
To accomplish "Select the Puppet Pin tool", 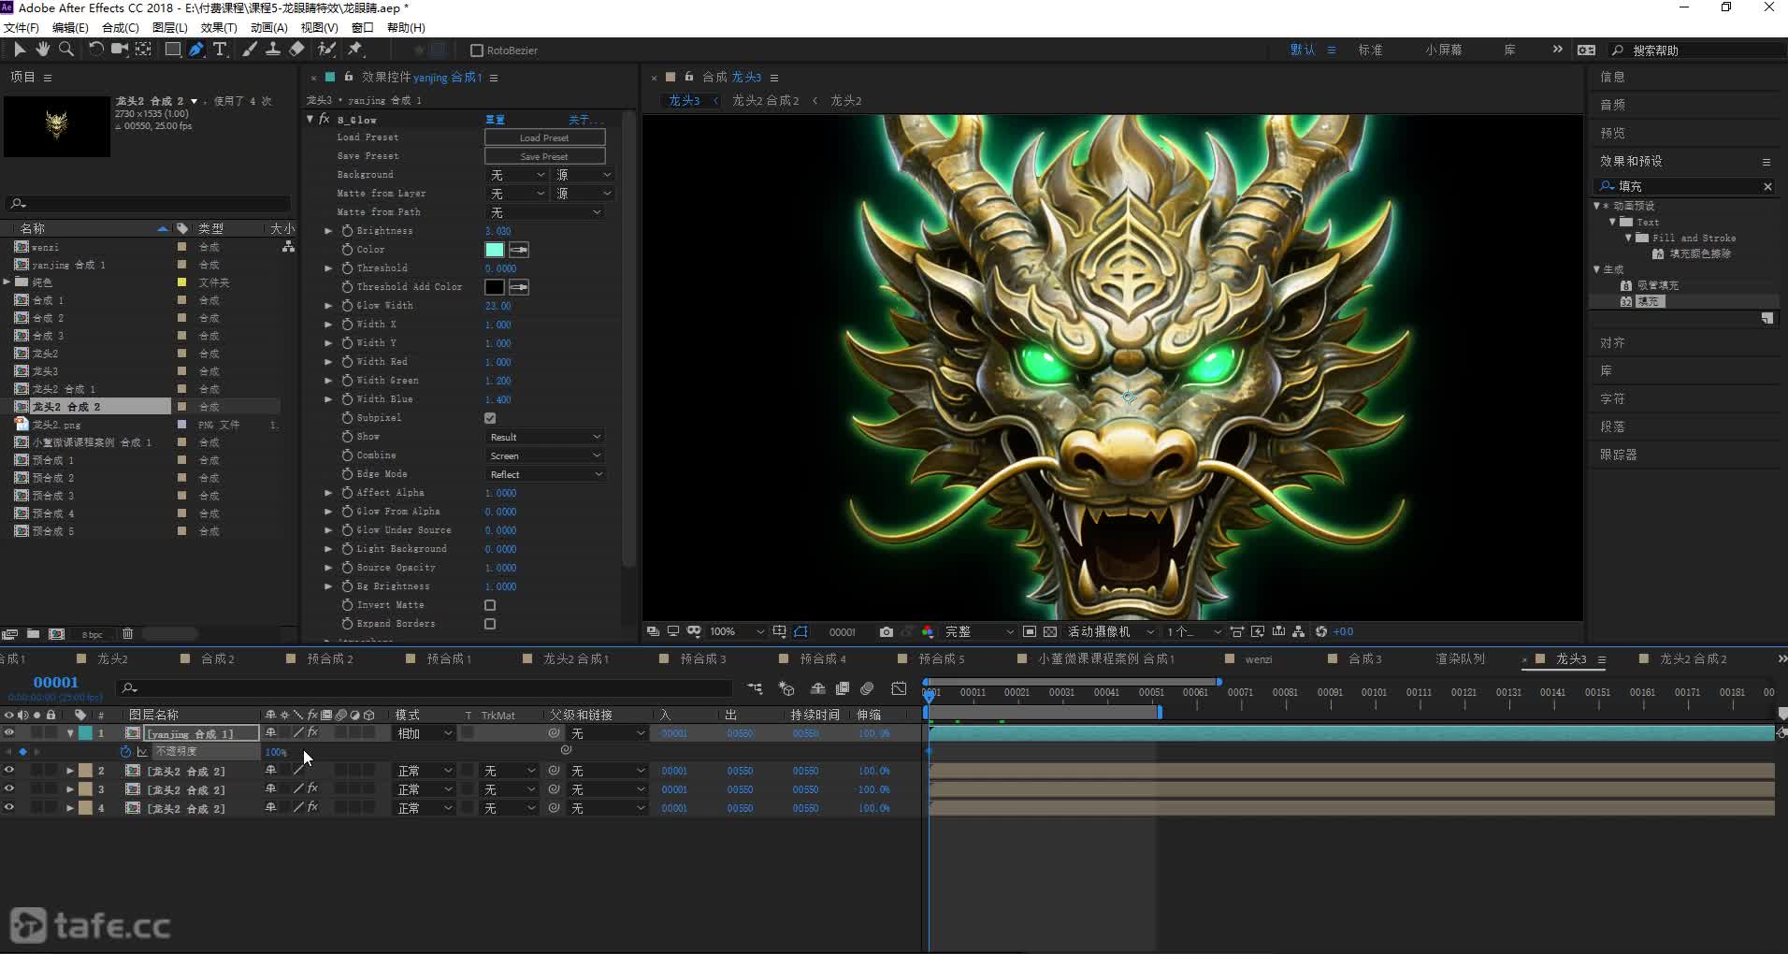I will (355, 50).
